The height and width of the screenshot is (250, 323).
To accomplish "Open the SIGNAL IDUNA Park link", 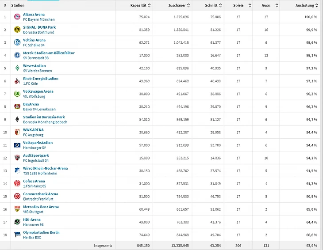I will [x=39, y=27].
